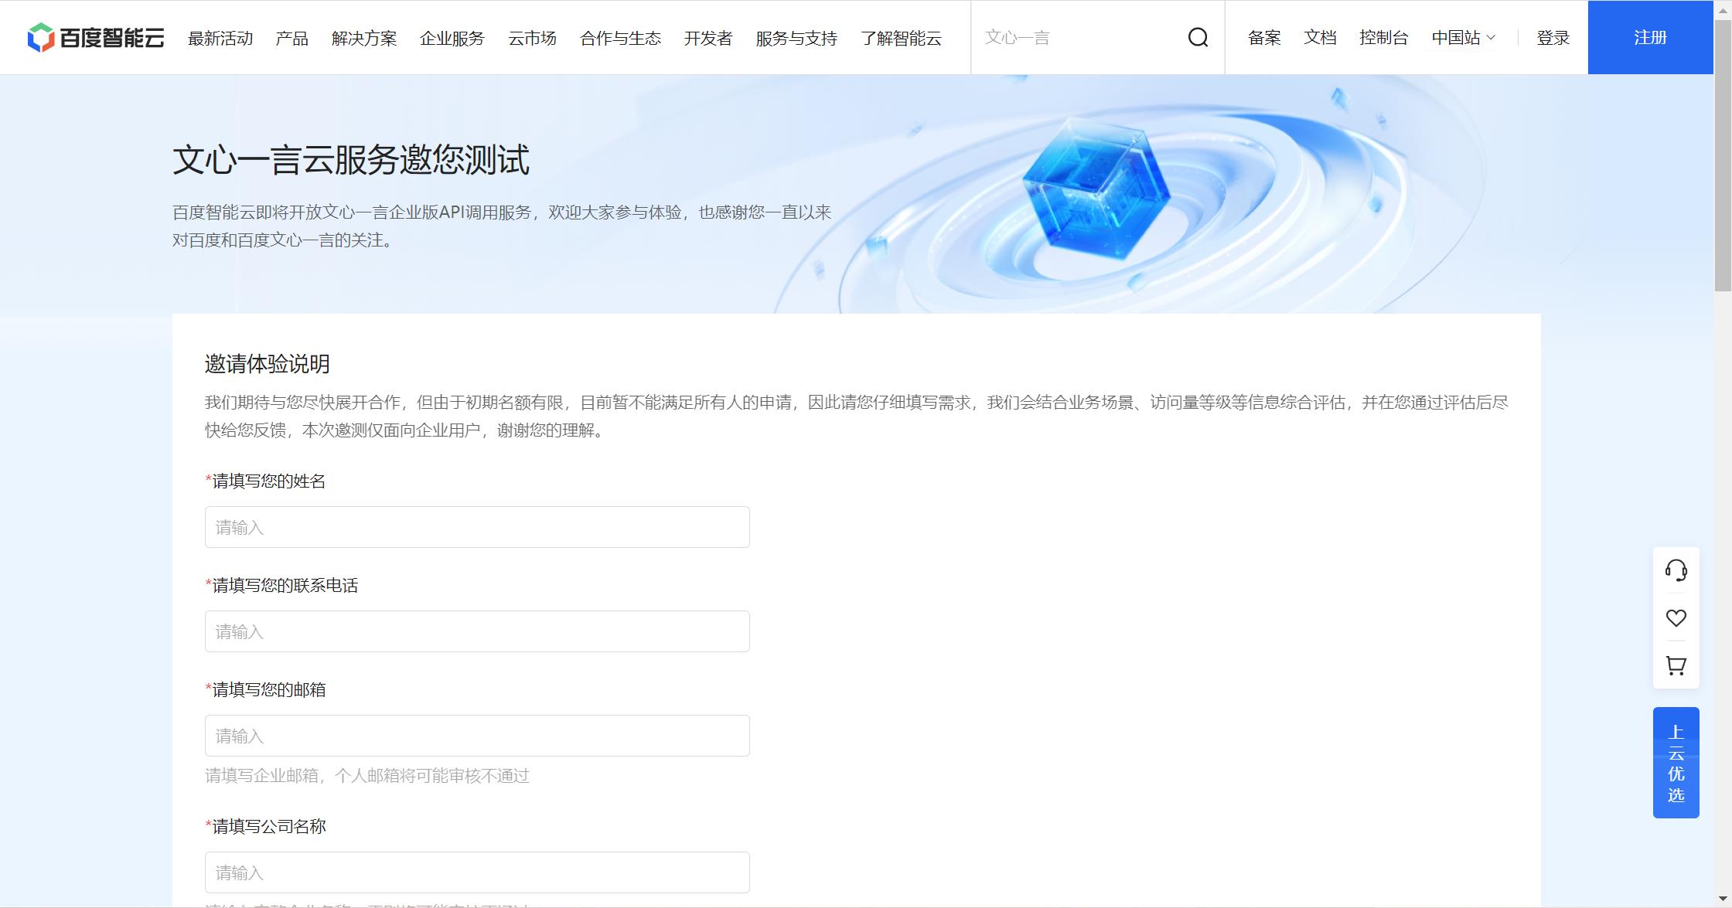1732x908 pixels.
Task: Click the email input field
Action: coord(477,736)
